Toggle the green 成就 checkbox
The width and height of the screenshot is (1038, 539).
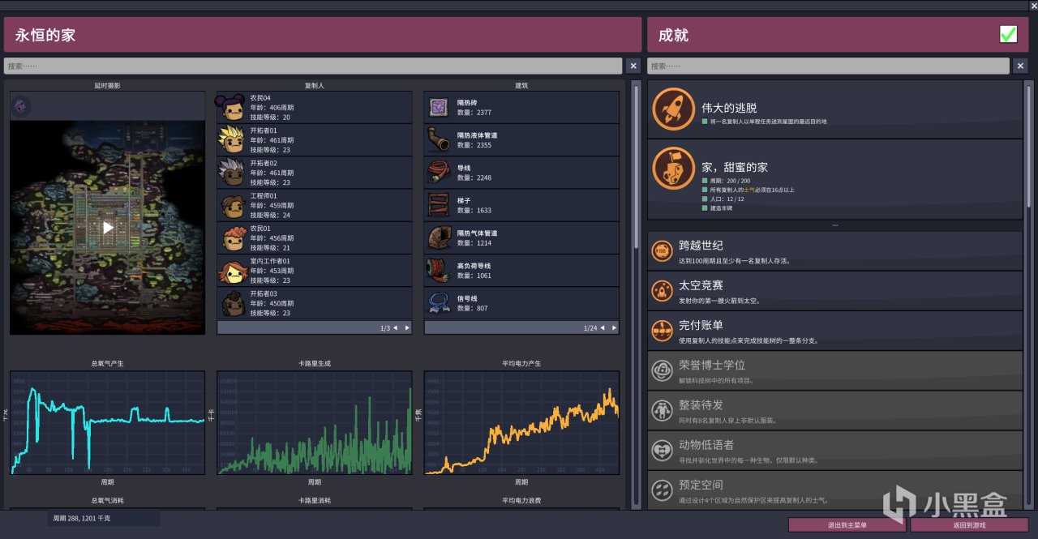pos(1008,34)
